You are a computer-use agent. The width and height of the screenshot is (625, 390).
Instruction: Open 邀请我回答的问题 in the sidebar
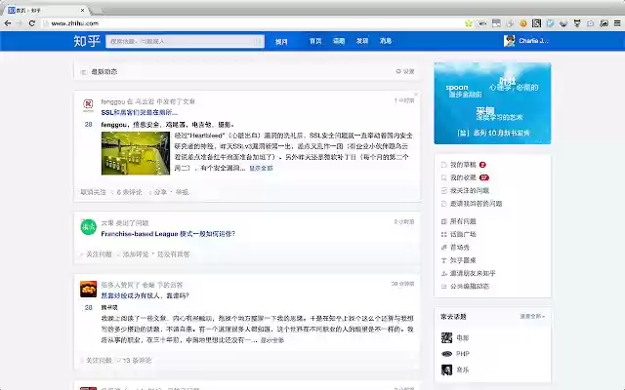(477, 204)
